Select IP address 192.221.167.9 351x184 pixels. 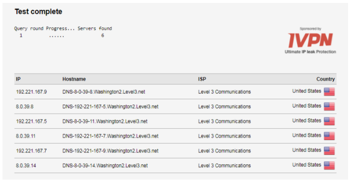tap(31, 92)
